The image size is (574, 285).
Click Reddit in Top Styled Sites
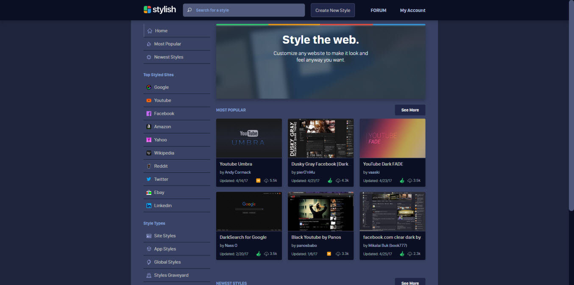tap(177, 166)
